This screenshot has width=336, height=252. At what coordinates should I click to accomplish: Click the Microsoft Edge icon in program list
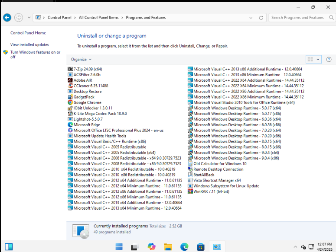(70, 124)
